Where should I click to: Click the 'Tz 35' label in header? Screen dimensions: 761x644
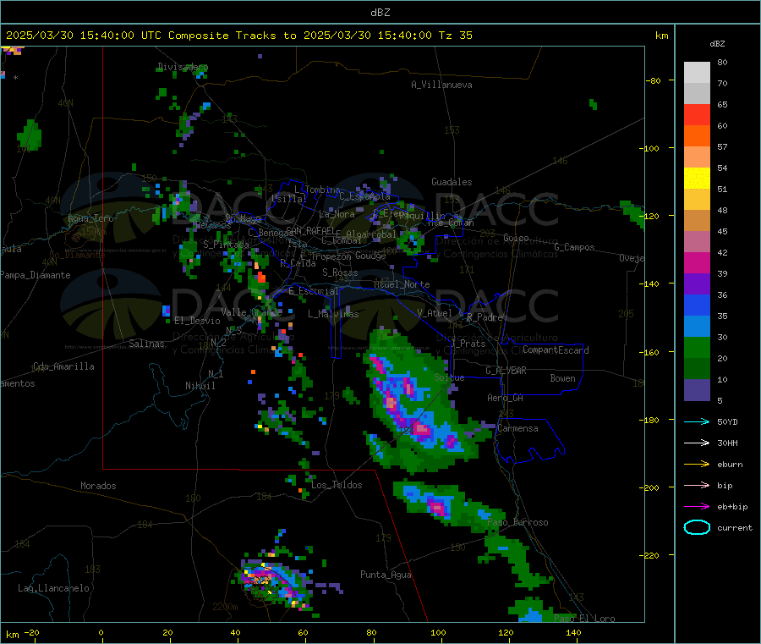(x=455, y=36)
